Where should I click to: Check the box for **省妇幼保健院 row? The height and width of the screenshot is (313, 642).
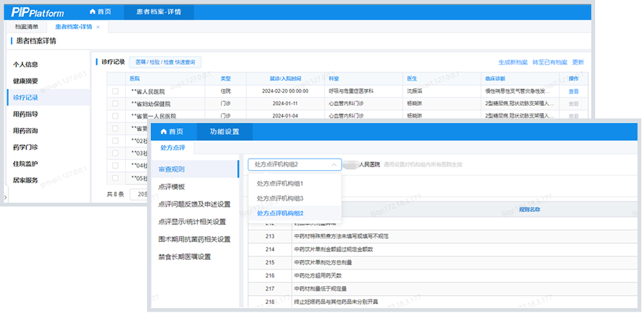[x=116, y=104]
